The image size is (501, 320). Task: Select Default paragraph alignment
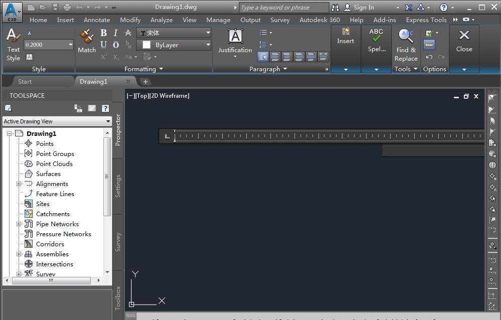click(x=263, y=57)
